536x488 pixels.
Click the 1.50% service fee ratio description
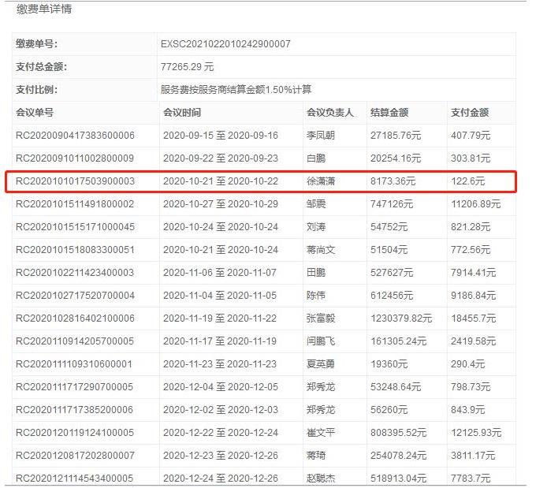(x=236, y=90)
